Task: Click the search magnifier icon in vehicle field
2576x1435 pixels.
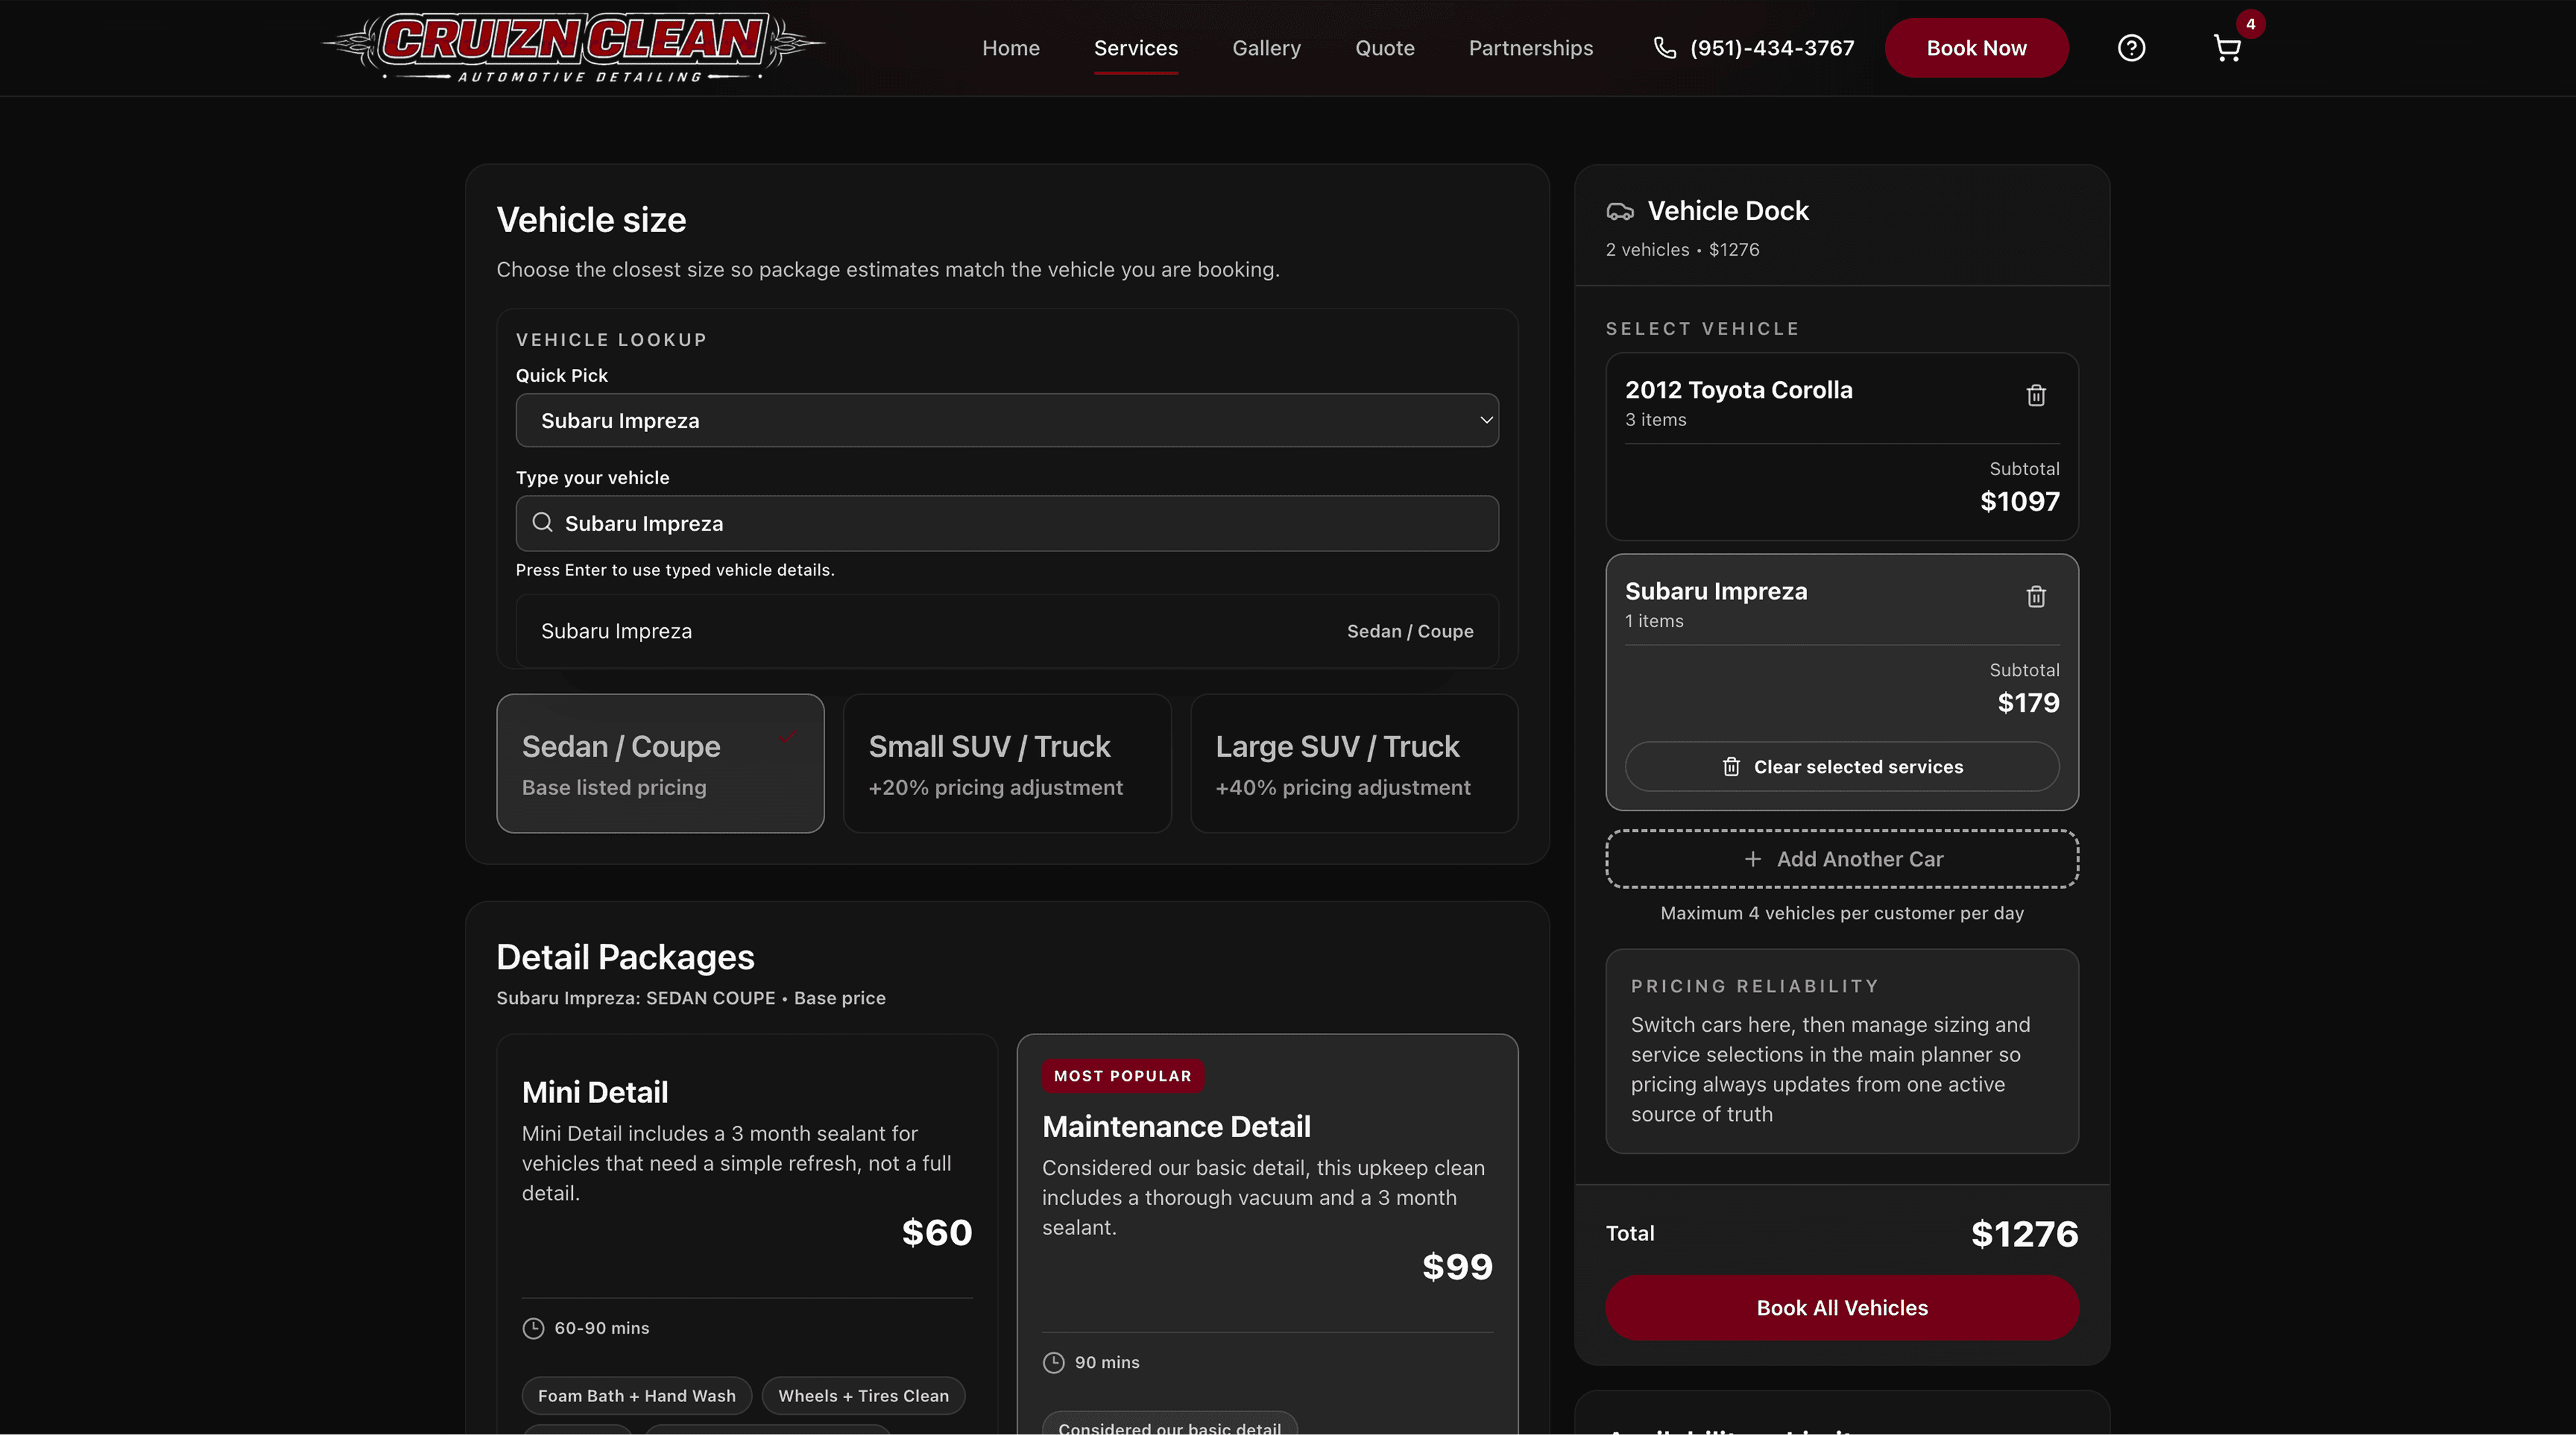Action: point(542,522)
